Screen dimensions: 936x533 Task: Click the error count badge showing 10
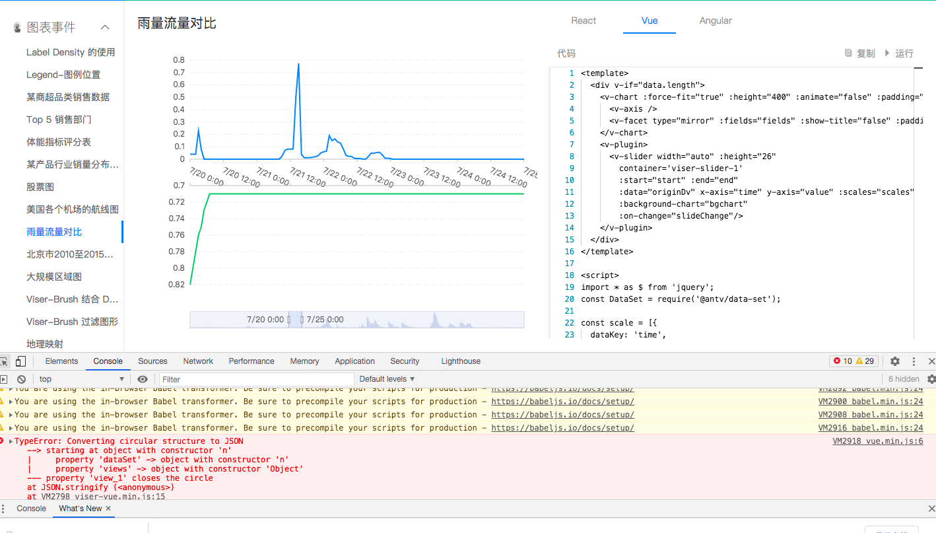coord(841,361)
